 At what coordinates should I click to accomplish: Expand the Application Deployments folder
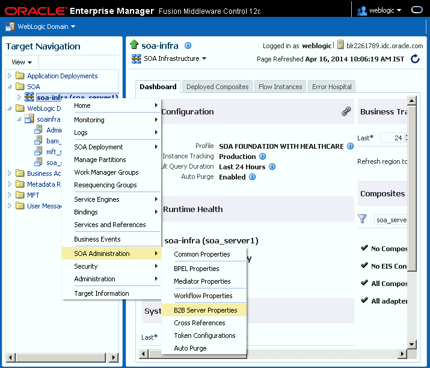[10, 75]
